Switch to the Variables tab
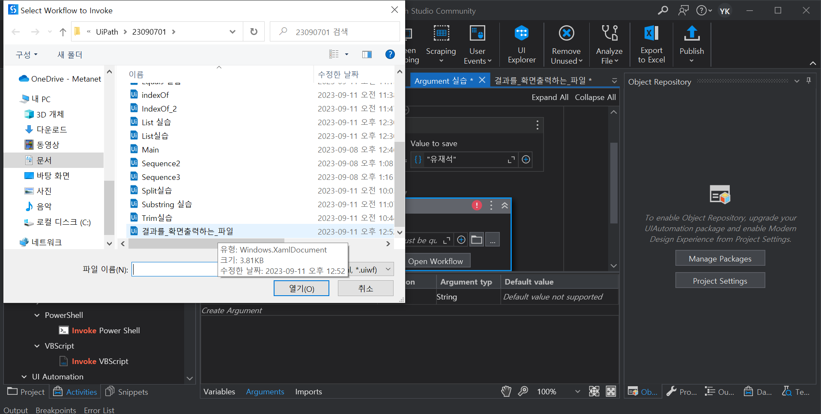Screen dimensions: 821x414 coord(219,391)
